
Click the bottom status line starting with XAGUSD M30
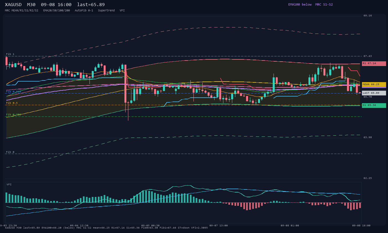click(106, 228)
